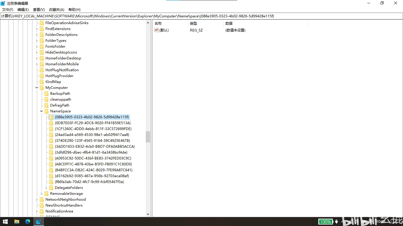
Task: Open the 编辑(E) menu
Action: (x=23, y=10)
